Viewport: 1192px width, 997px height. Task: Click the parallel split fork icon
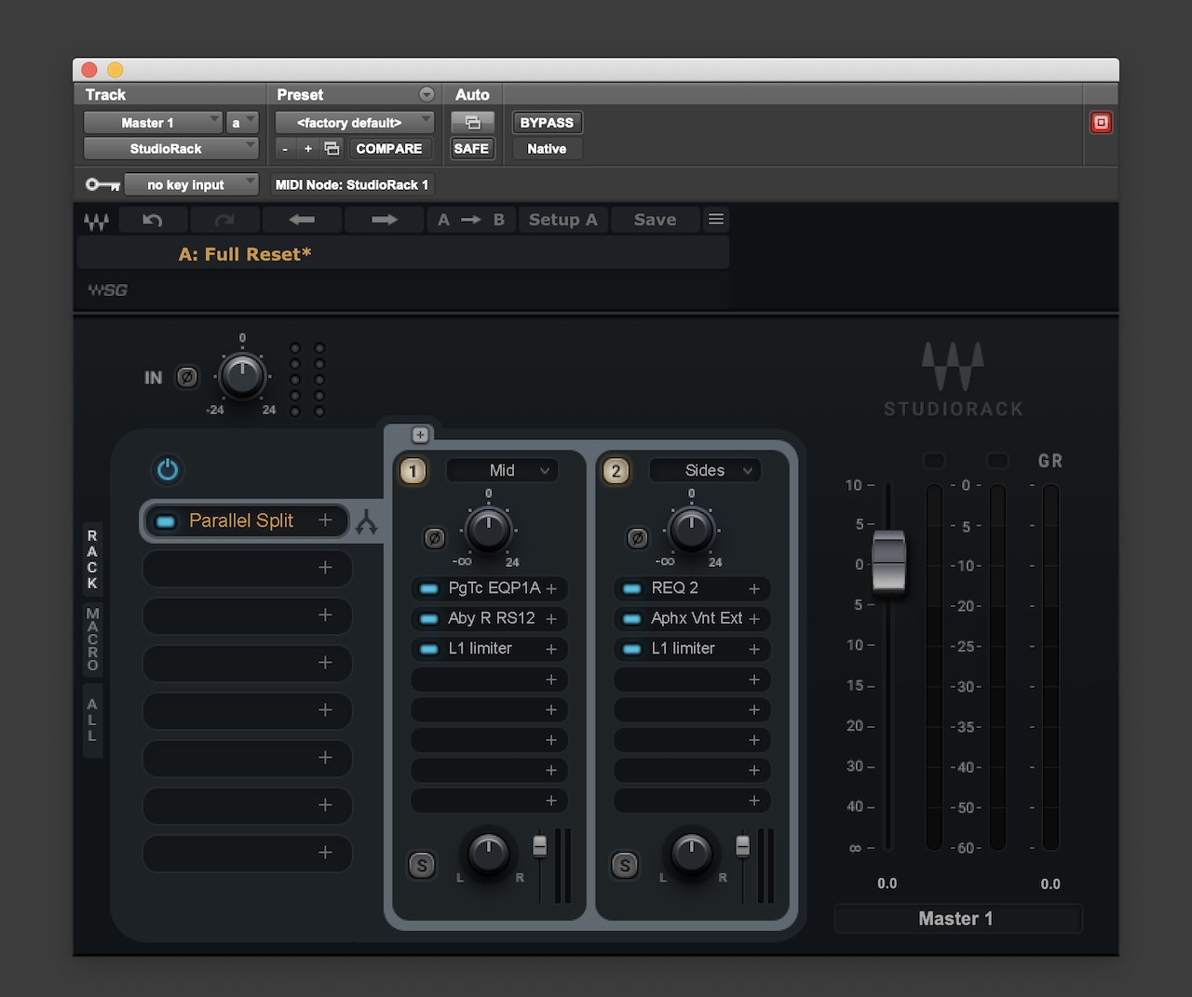point(366,522)
